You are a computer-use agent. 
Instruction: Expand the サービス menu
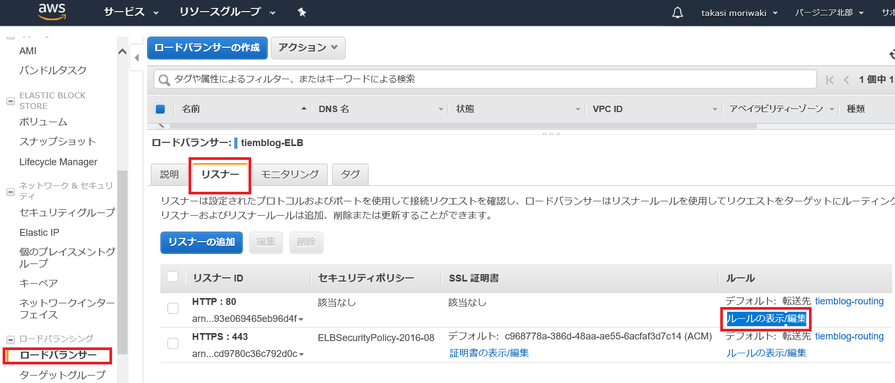point(131,12)
